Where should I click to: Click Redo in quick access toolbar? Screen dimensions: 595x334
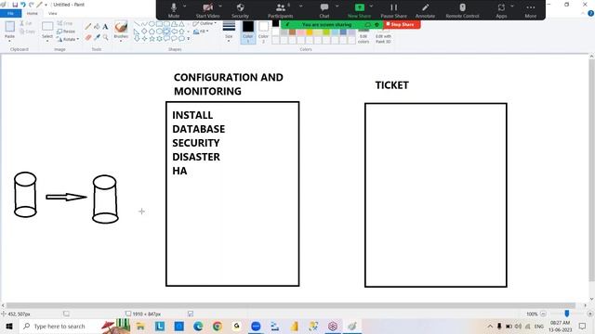coord(31,5)
